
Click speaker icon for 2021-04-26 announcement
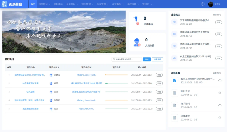174,58
